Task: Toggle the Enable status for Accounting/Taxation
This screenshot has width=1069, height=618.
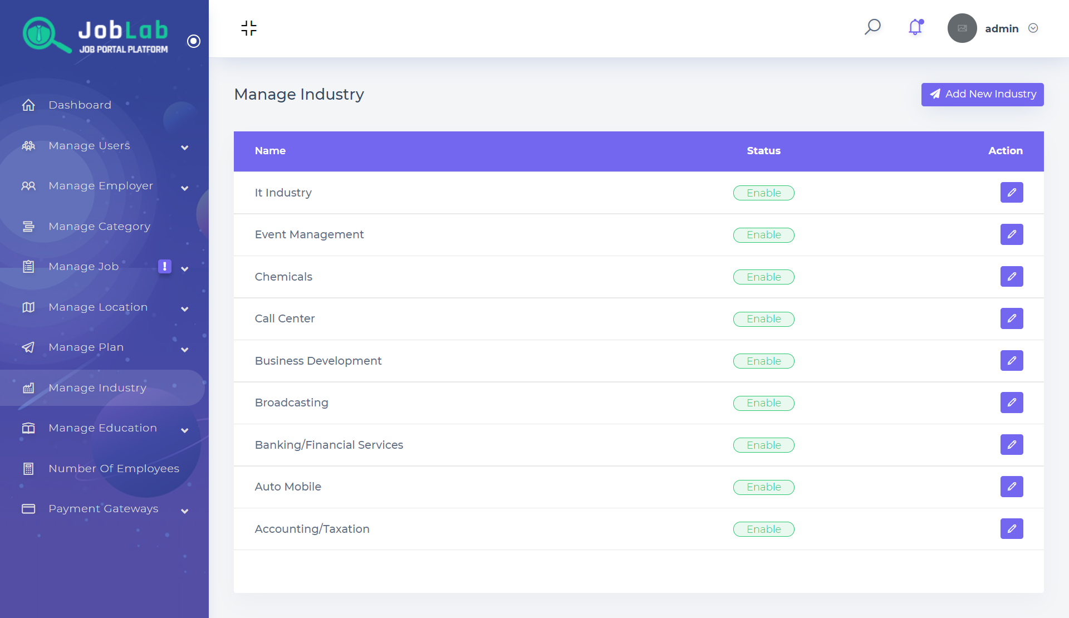Action: click(x=763, y=529)
